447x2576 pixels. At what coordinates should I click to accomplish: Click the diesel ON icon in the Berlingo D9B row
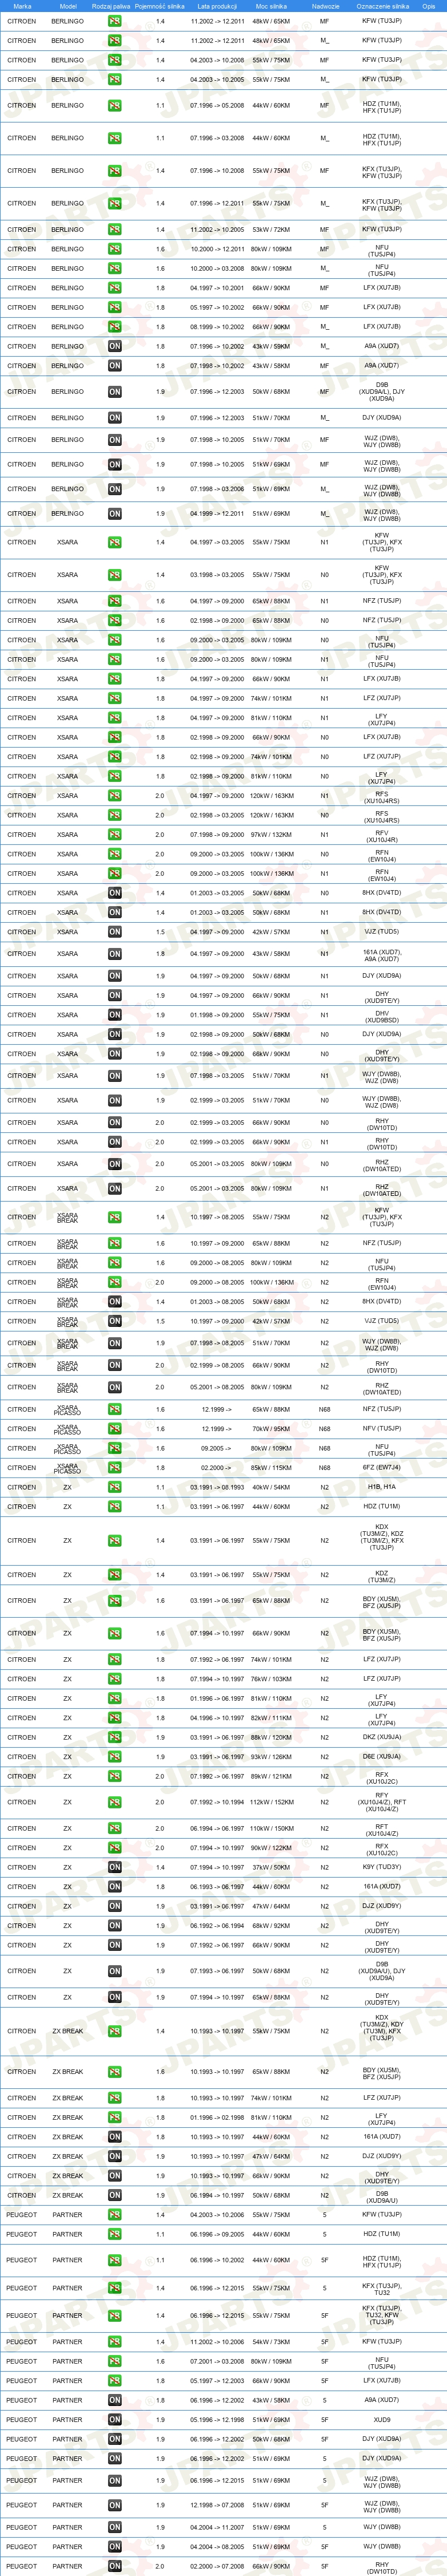pyautogui.click(x=115, y=392)
